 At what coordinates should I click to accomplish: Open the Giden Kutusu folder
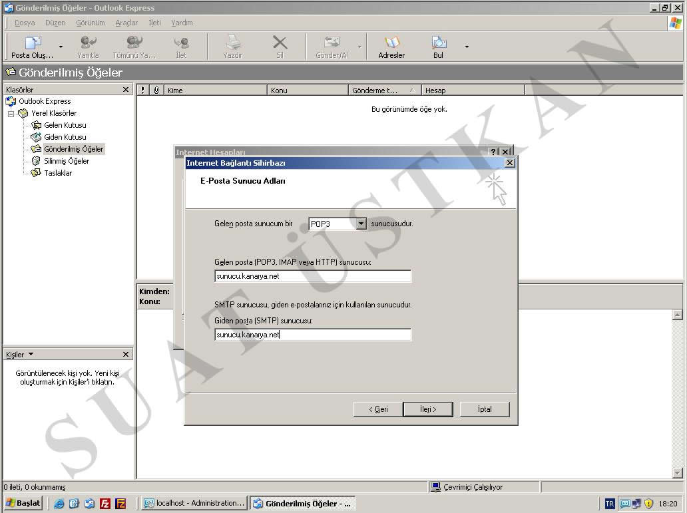pos(65,137)
